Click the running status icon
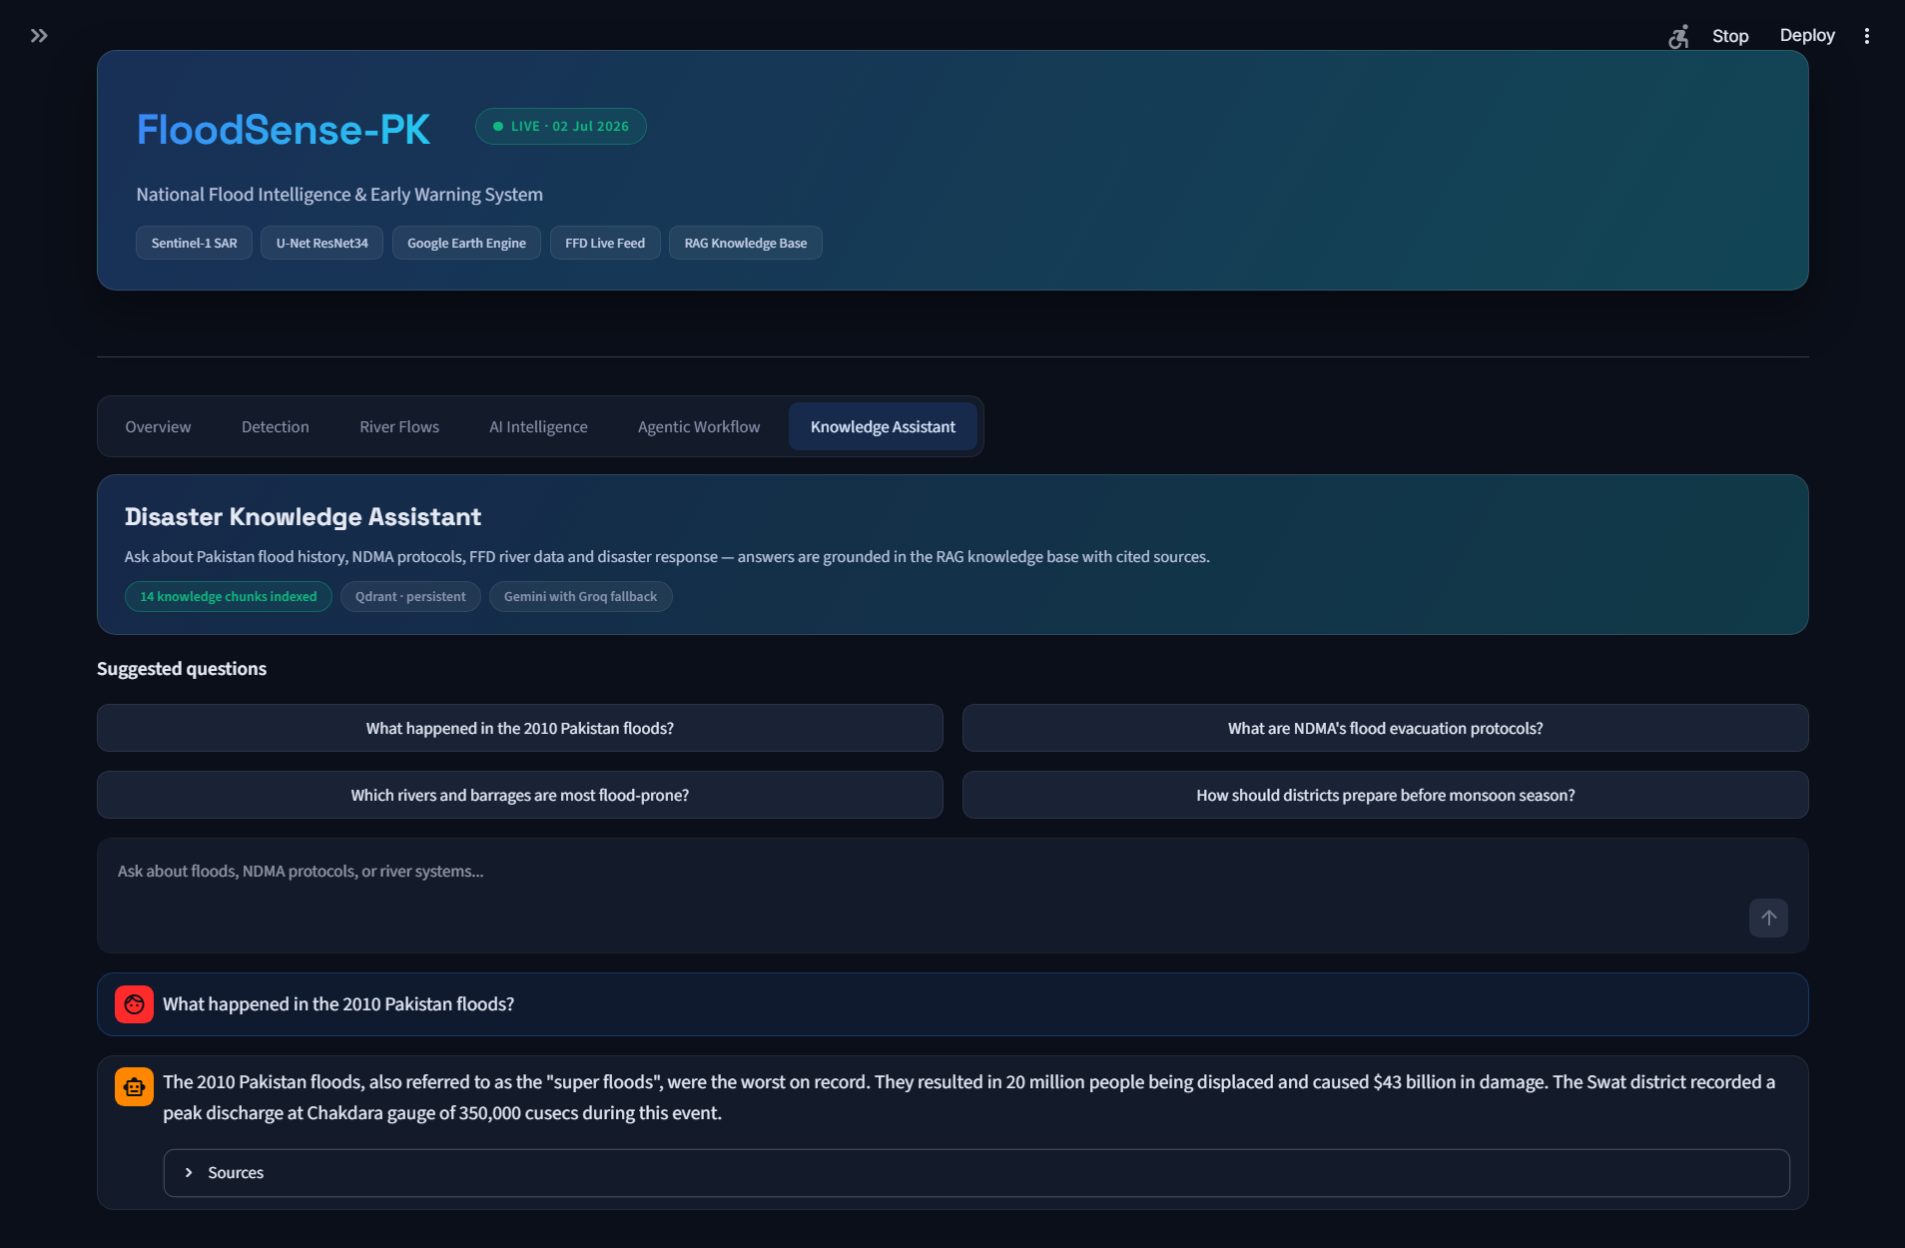 coord(1678,36)
